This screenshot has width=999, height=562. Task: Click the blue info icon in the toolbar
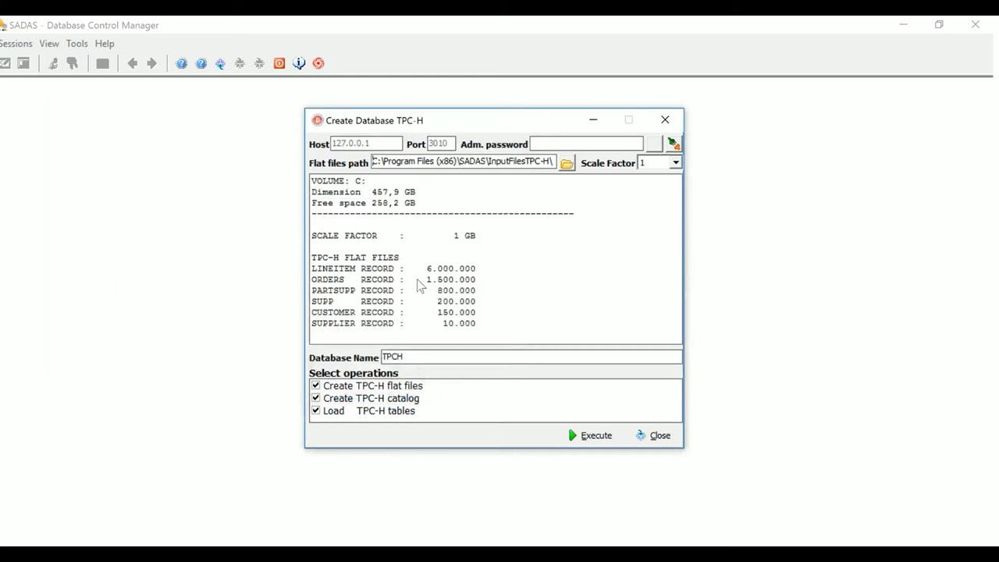click(x=299, y=63)
